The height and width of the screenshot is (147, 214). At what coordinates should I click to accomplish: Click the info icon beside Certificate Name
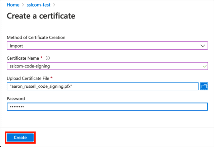coord(47,58)
